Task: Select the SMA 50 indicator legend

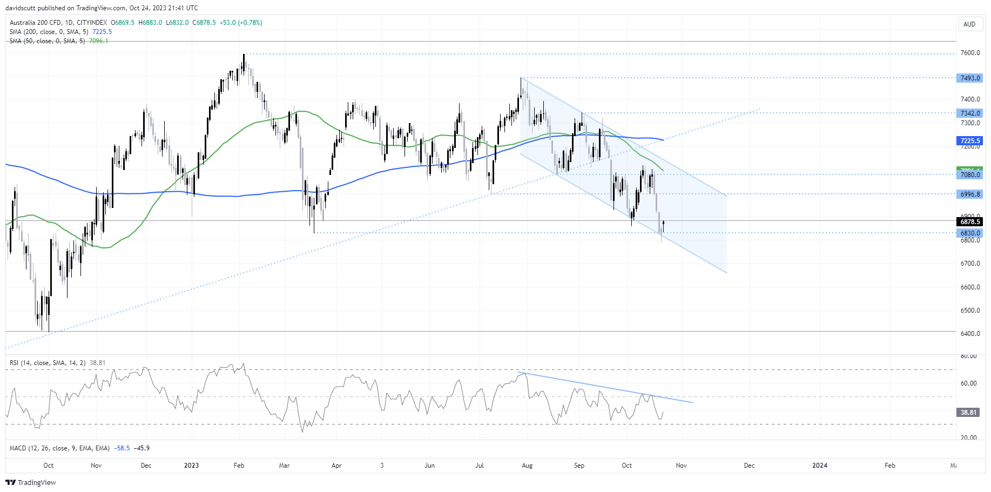Action: pyautogui.click(x=59, y=41)
